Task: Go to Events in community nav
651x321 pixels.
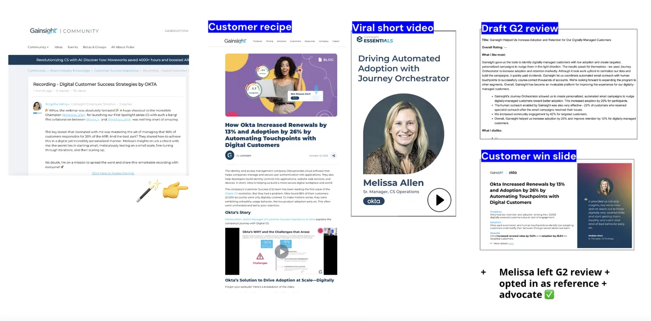Action: tap(73, 47)
